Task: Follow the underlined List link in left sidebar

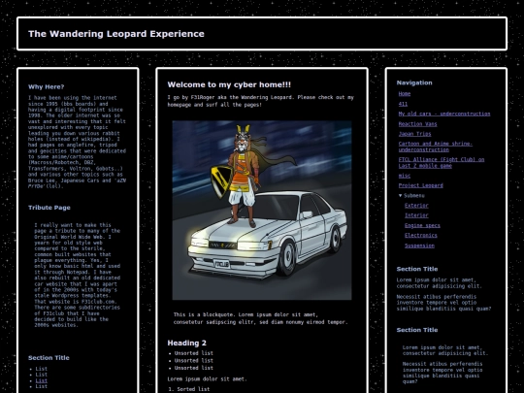Action: [42, 380]
